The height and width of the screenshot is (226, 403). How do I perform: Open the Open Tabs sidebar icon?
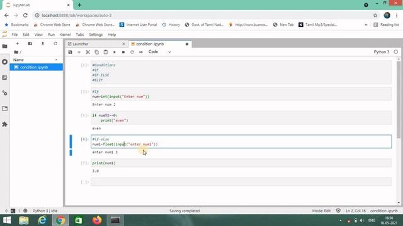[4, 109]
